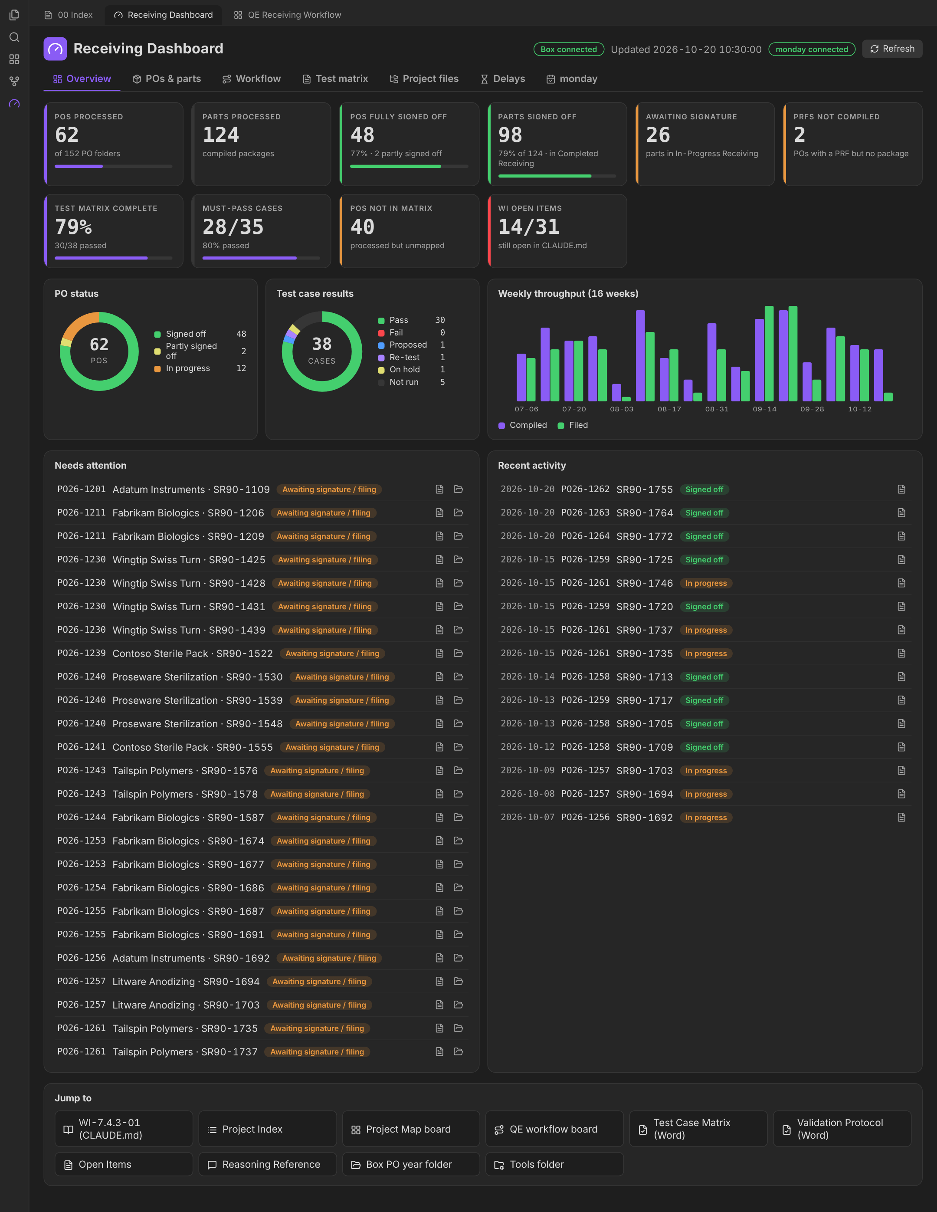
Task: Open folder icon for SR90-1425 row
Action: pos(458,559)
